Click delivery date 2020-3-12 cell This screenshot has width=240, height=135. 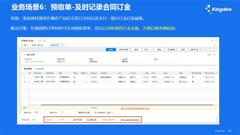pos(209,82)
